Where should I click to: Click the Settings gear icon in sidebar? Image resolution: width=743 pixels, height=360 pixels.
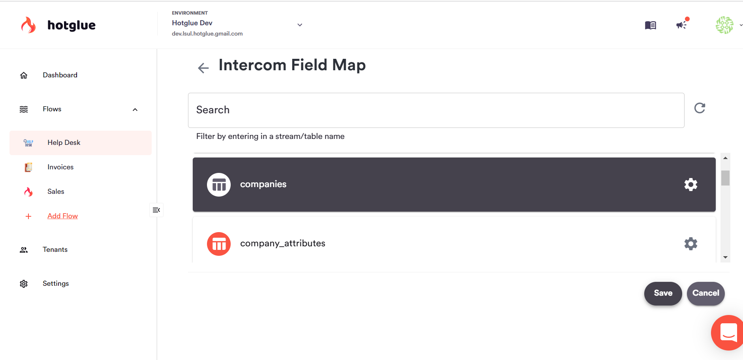(24, 284)
